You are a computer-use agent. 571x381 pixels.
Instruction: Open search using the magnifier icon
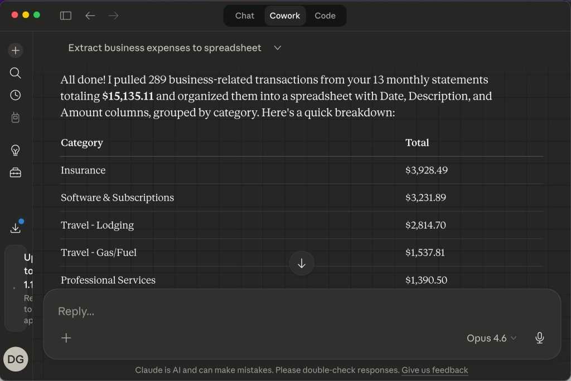click(16, 73)
